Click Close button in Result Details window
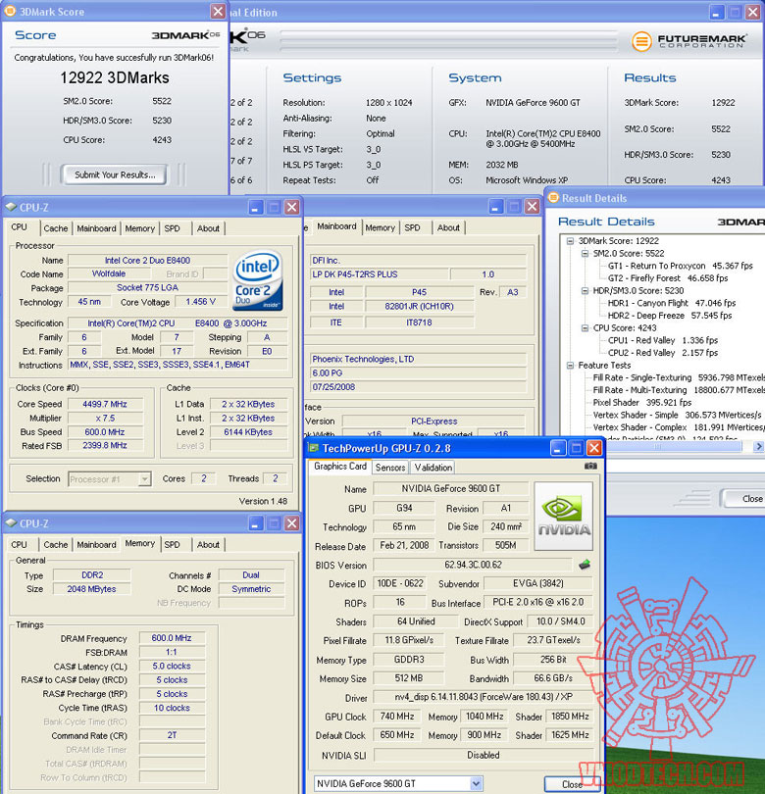 743,499
